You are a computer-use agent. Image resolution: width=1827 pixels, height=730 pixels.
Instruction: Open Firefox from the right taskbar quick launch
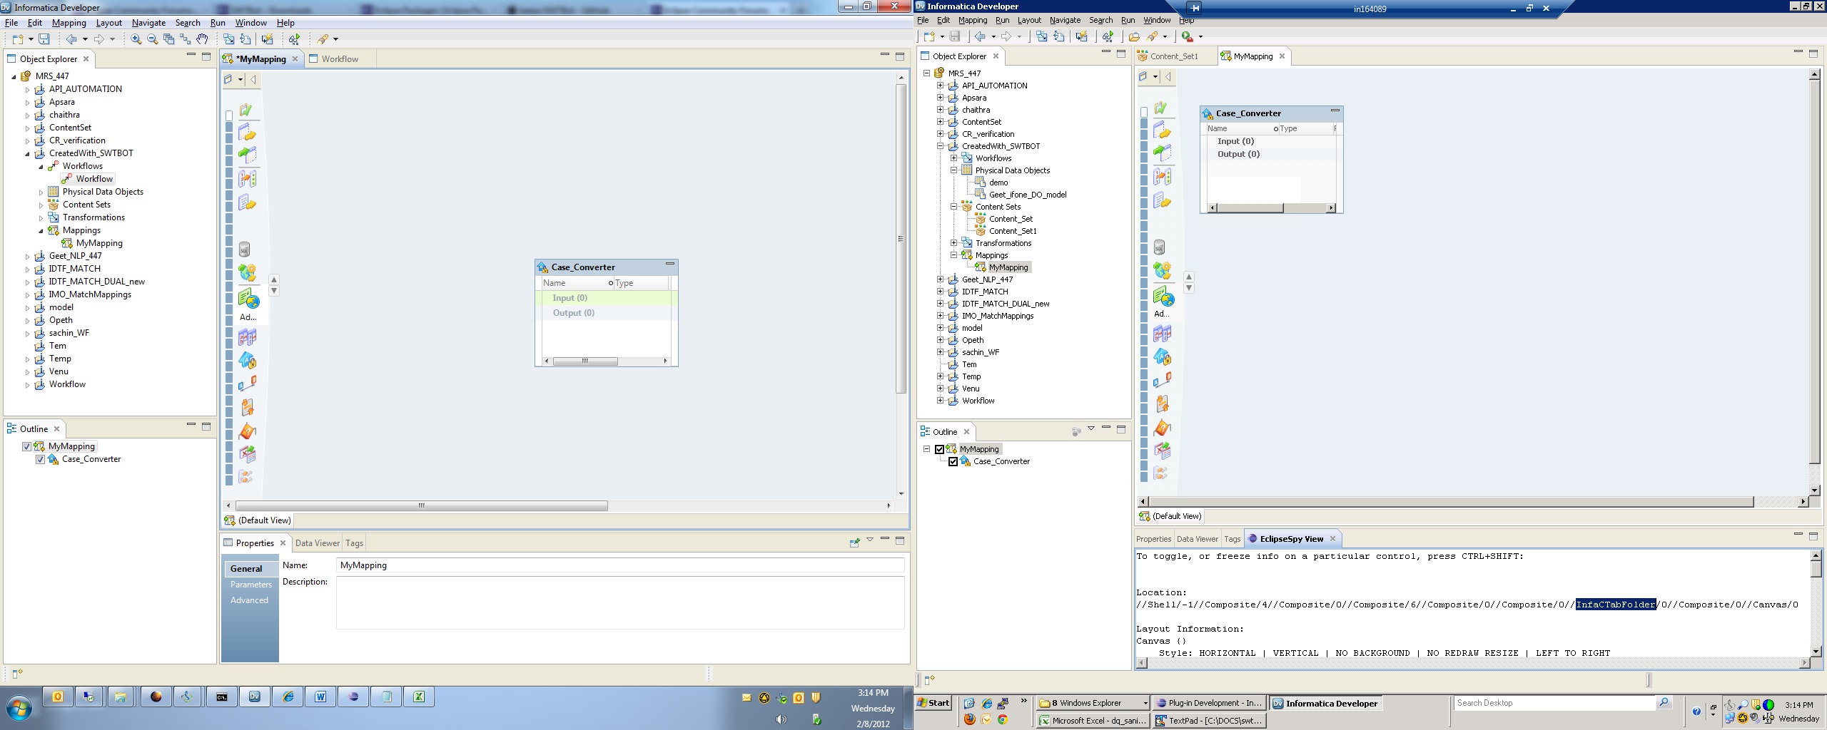coord(969,719)
